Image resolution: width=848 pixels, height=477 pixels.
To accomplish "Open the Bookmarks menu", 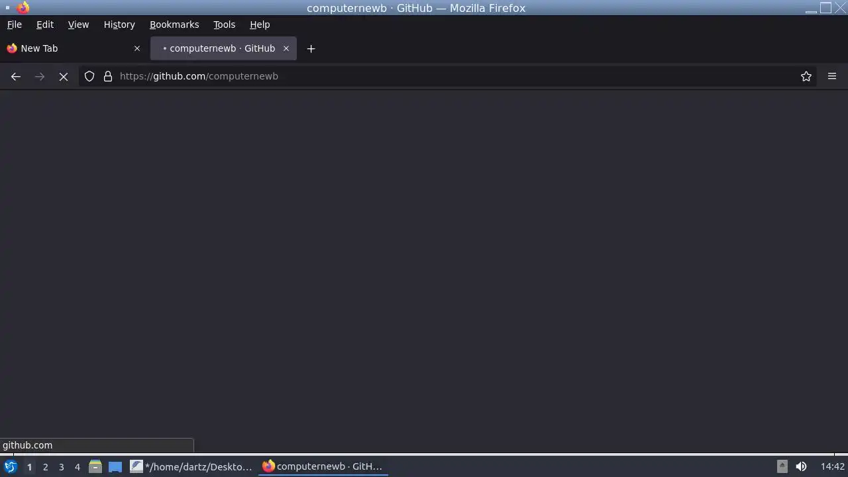I will click(174, 25).
